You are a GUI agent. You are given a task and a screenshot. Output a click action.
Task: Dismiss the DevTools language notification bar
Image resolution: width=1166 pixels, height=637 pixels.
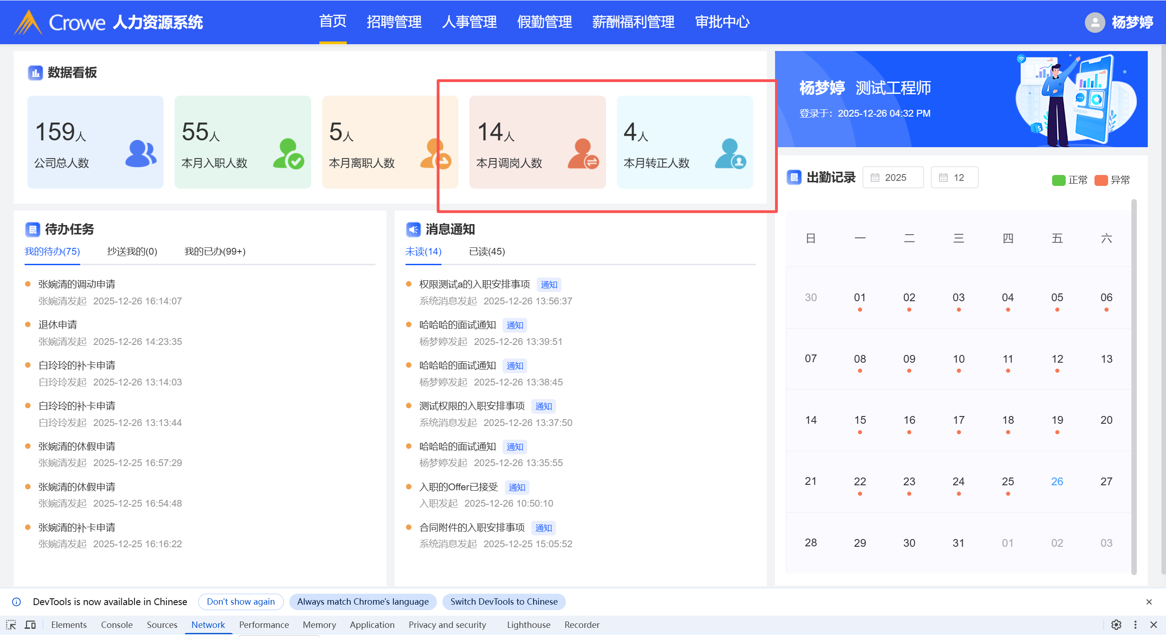tap(1149, 602)
